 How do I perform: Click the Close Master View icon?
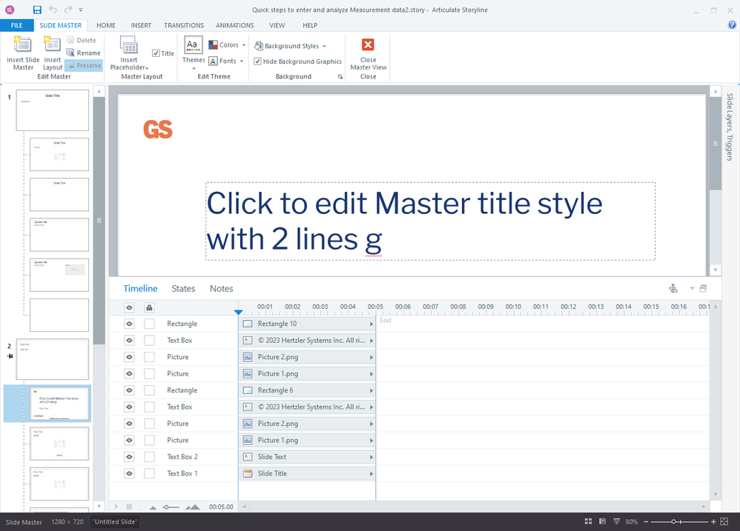click(368, 45)
